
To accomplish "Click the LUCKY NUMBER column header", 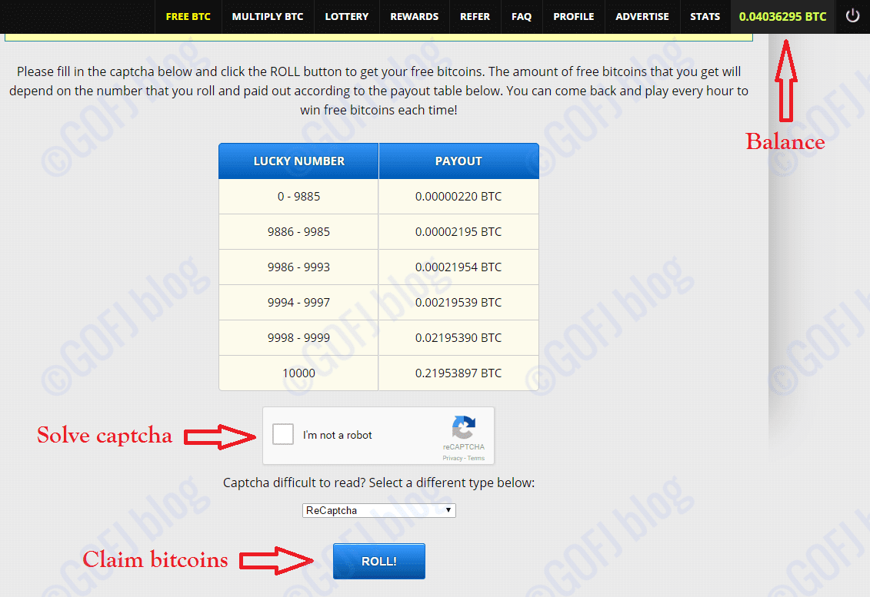I will pos(298,161).
